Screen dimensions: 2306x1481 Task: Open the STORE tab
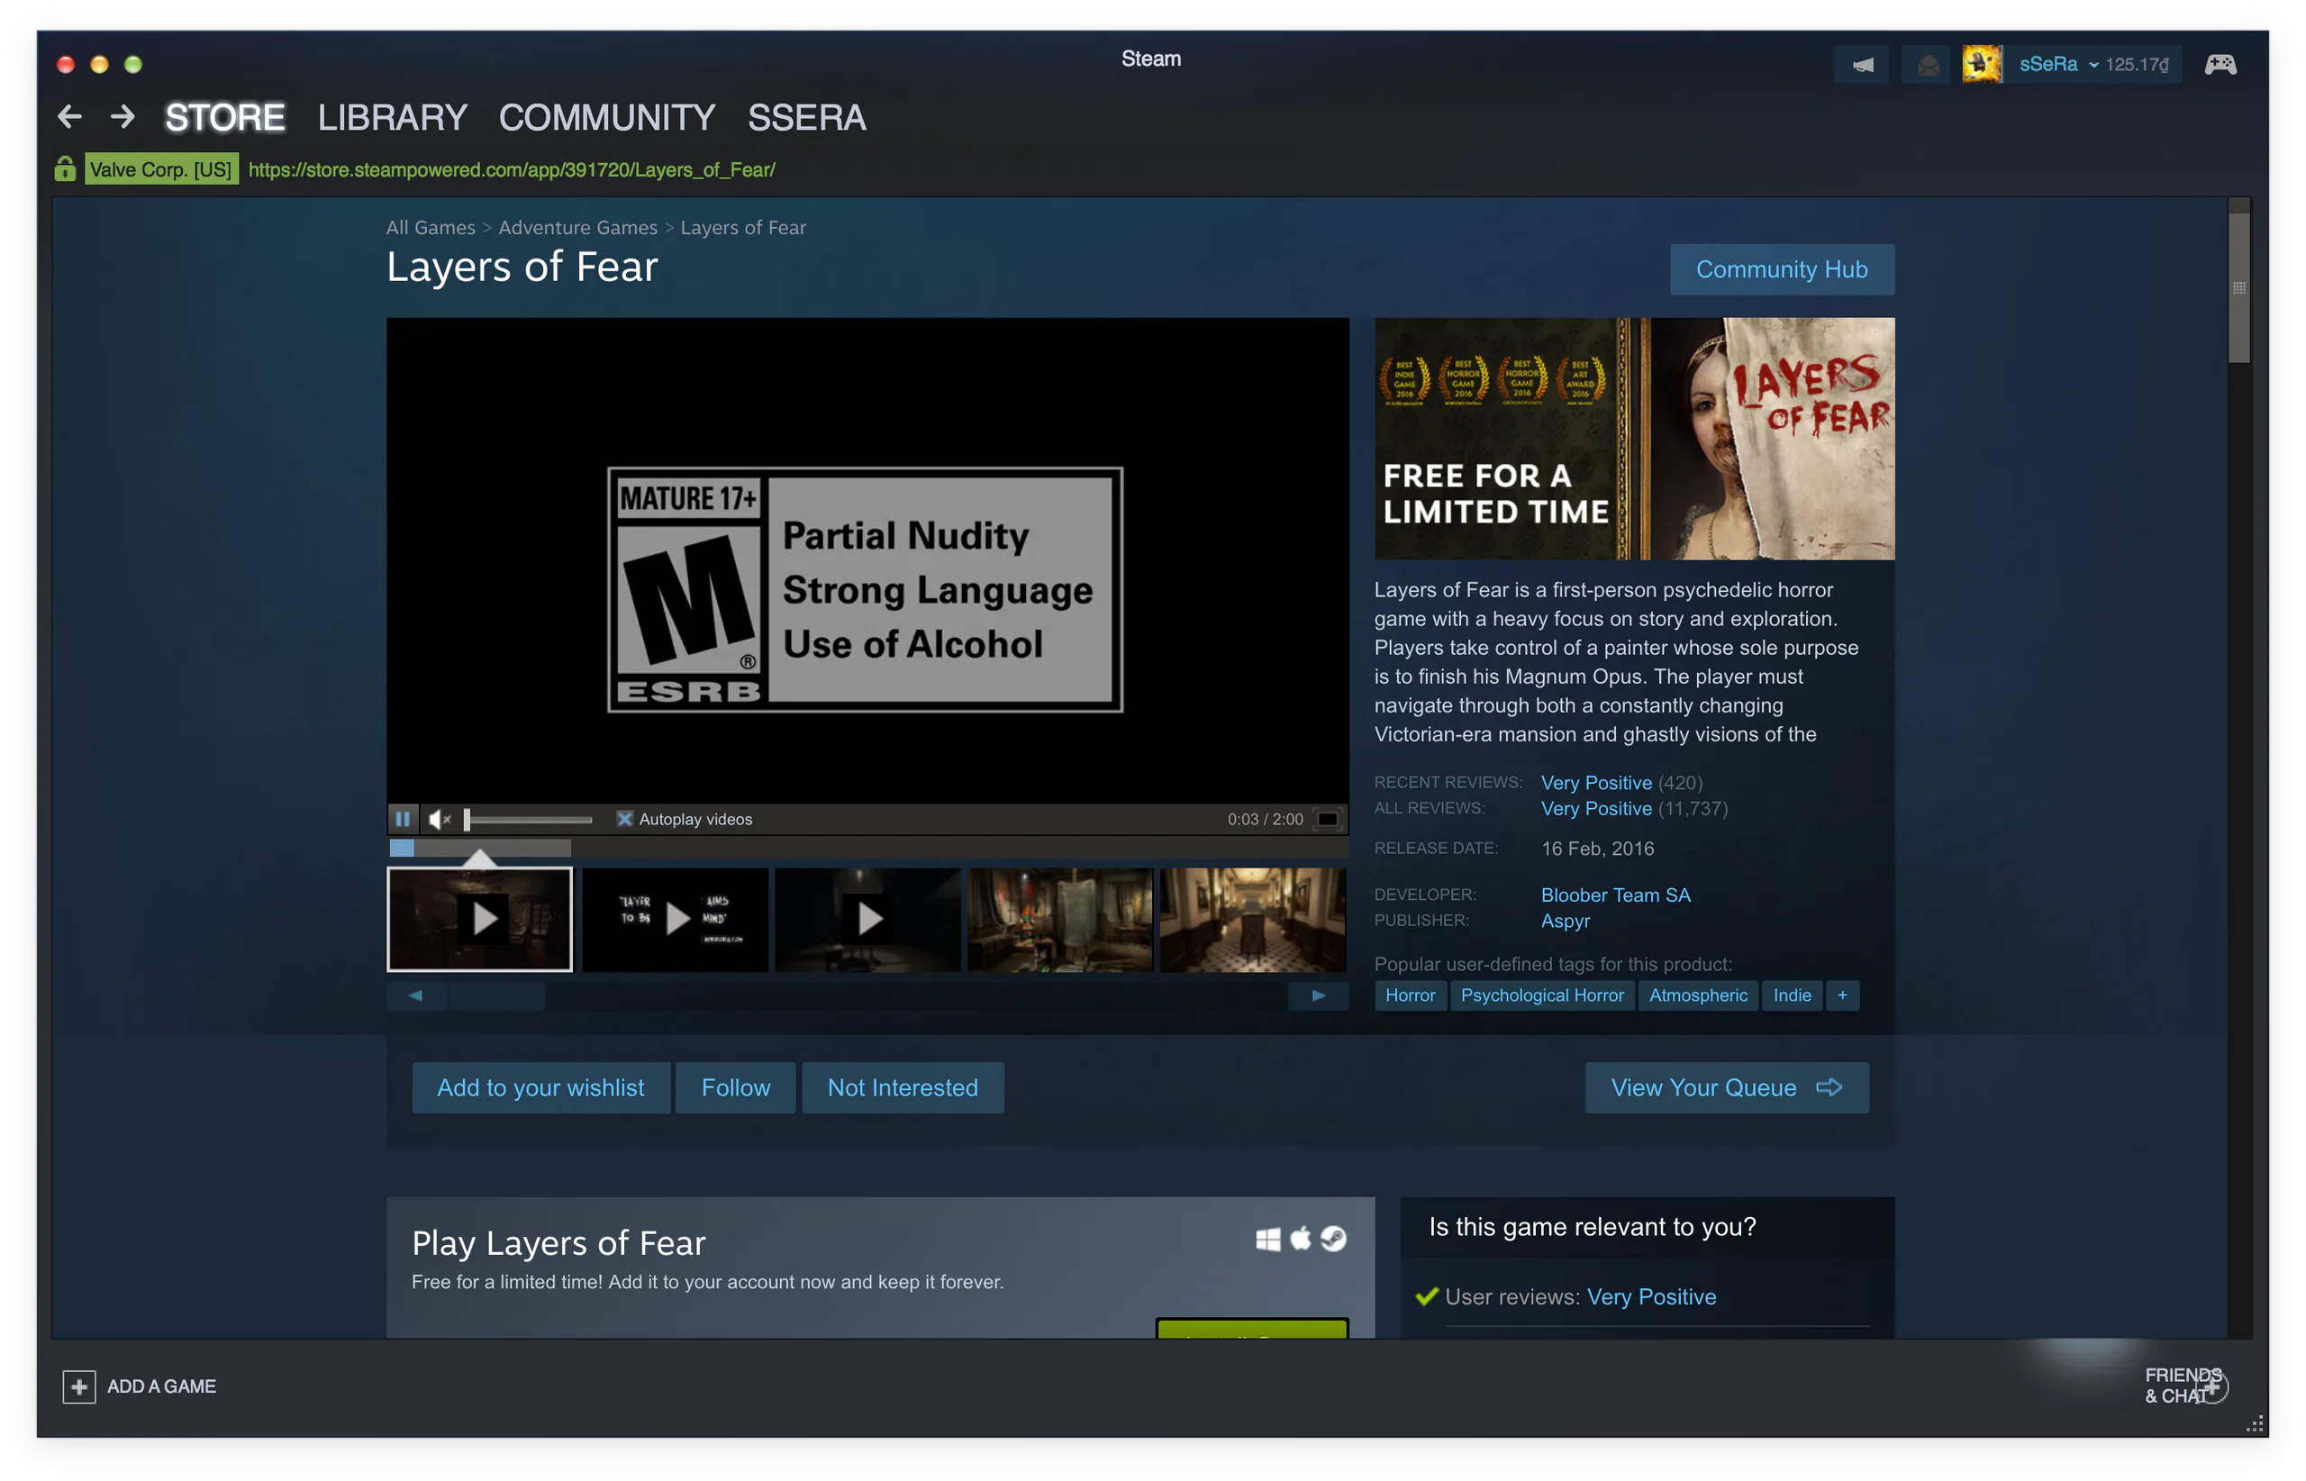[225, 117]
